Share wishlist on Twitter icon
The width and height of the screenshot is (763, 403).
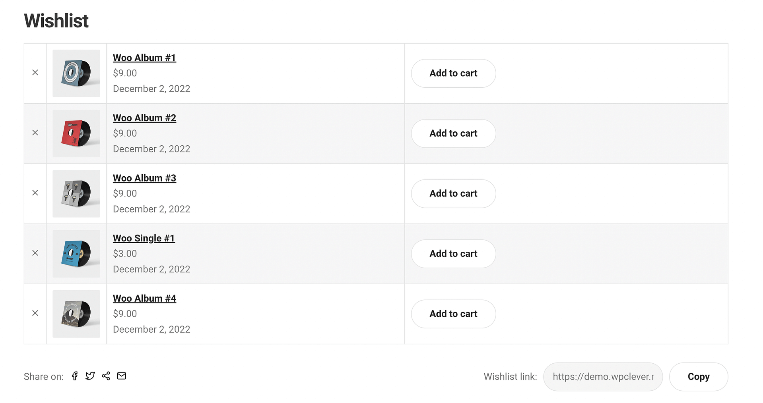(x=90, y=376)
